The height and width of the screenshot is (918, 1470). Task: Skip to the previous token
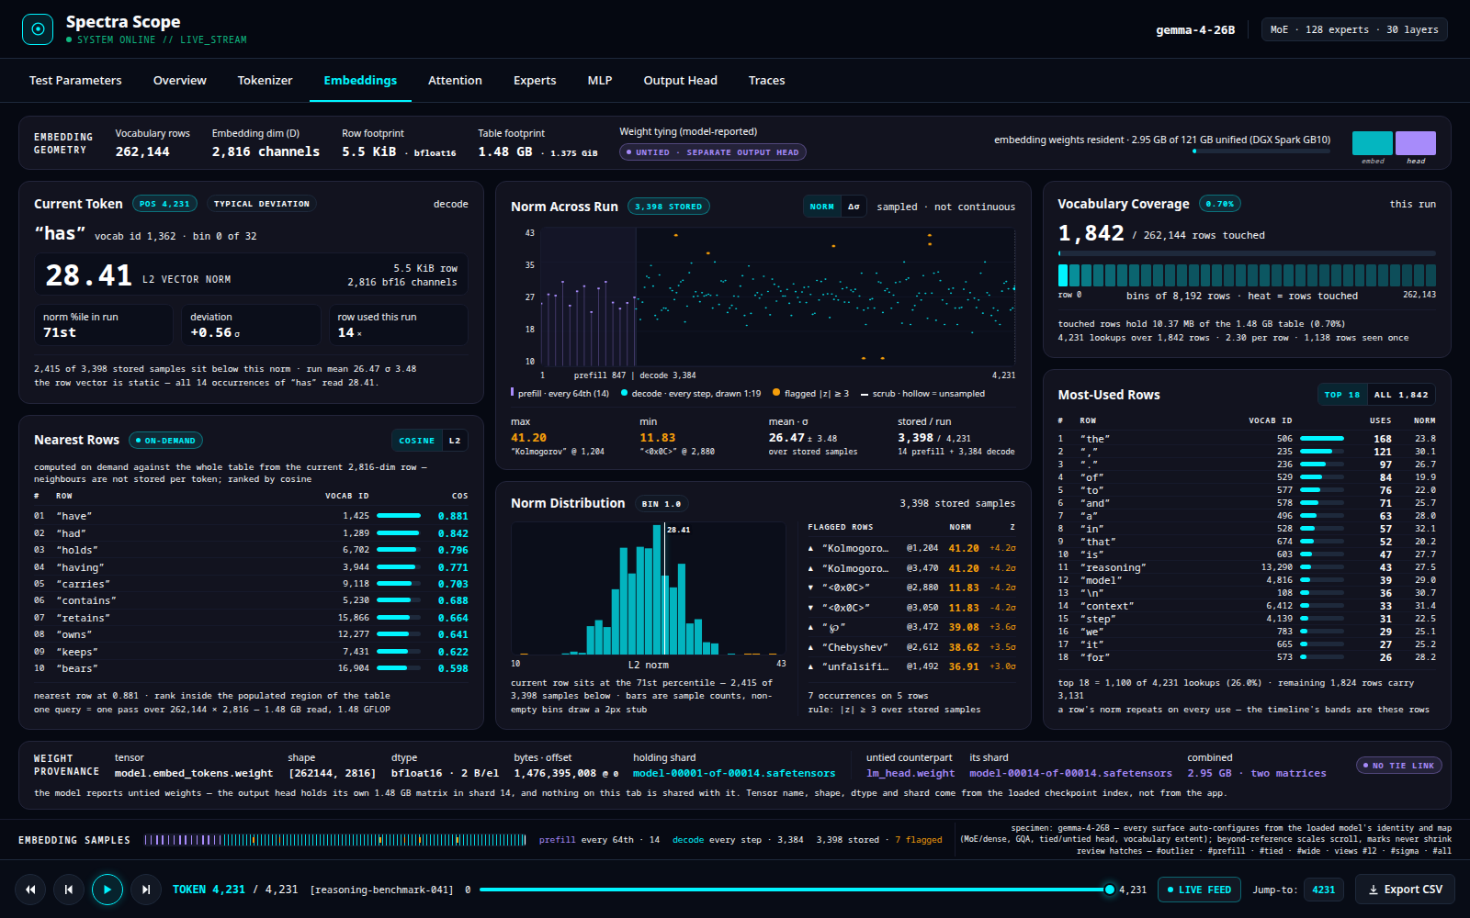tap(69, 890)
